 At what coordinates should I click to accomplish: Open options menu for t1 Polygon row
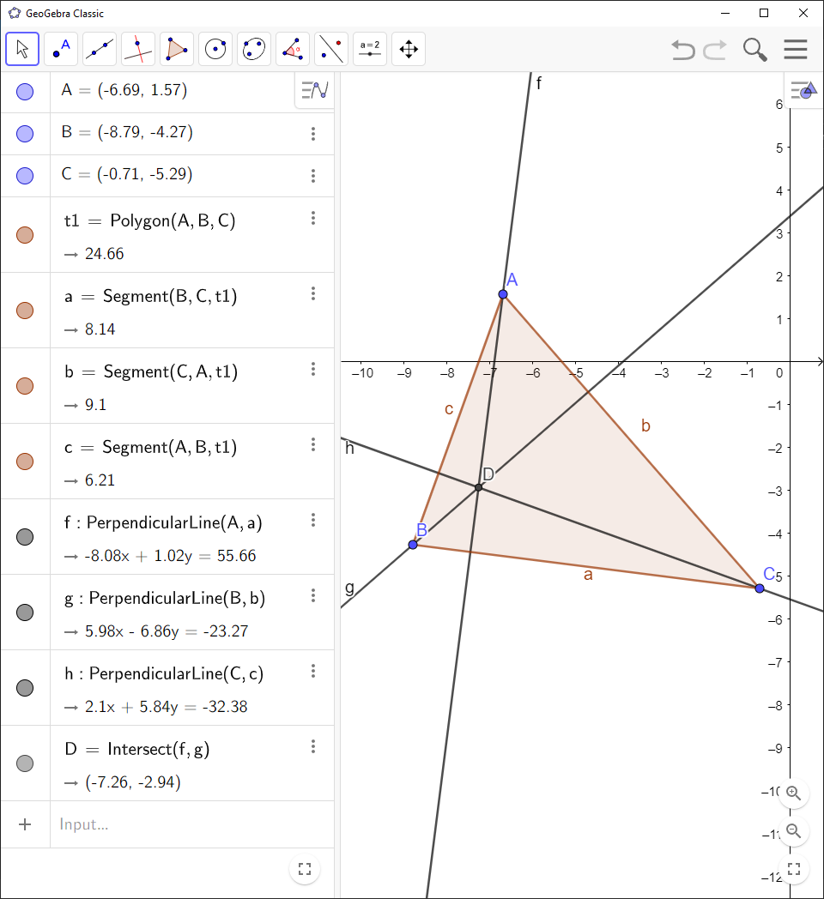313,218
